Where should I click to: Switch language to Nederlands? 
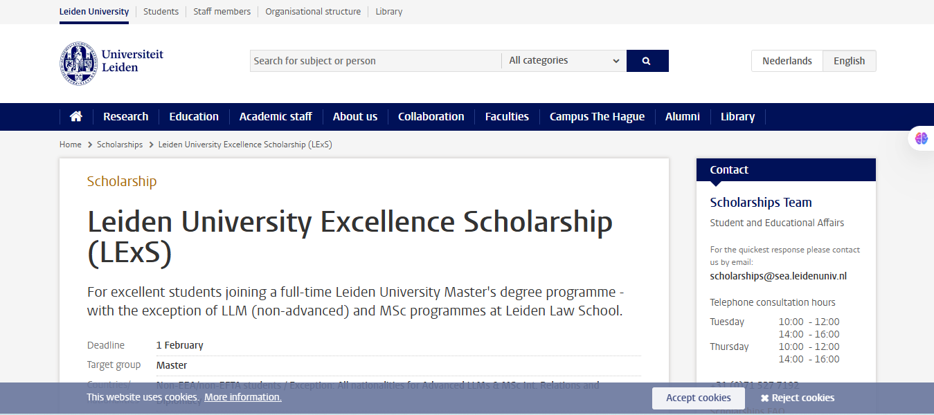click(787, 61)
